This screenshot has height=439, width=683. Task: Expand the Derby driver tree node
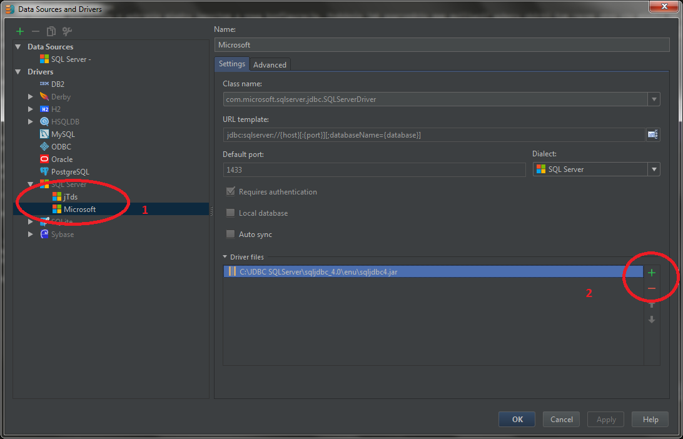click(x=31, y=97)
